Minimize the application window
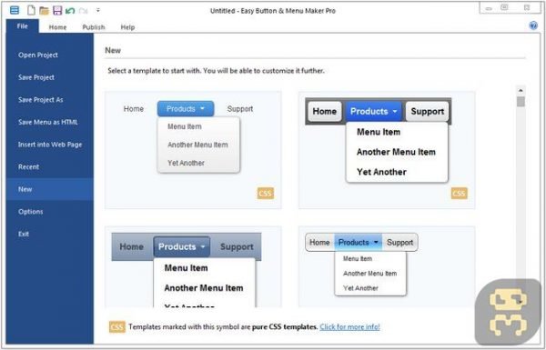 click(489, 8)
